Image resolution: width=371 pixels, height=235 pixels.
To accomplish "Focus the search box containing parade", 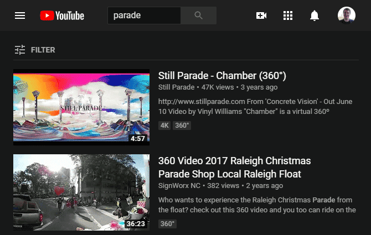I will click(144, 15).
